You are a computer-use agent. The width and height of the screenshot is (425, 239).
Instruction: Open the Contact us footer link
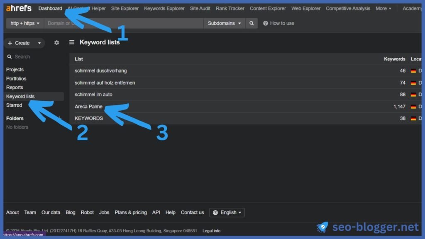[x=193, y=213]
